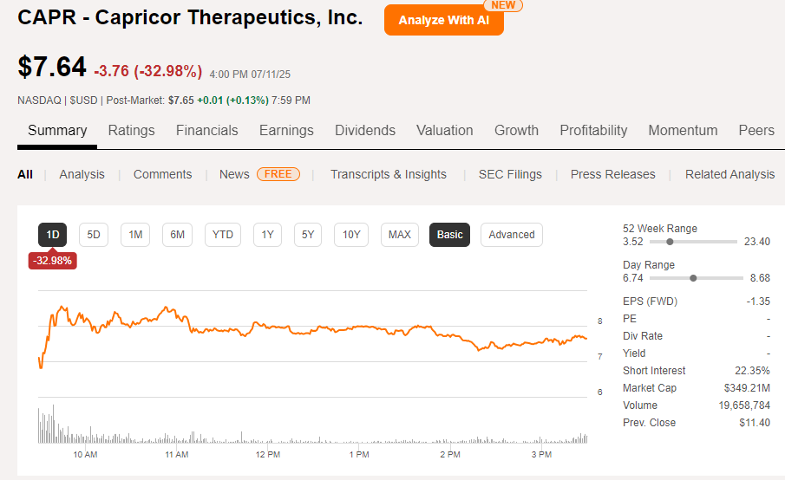Go to the Dividends tab
Viewport: 785px width, 480px height.
coord(365,131)
